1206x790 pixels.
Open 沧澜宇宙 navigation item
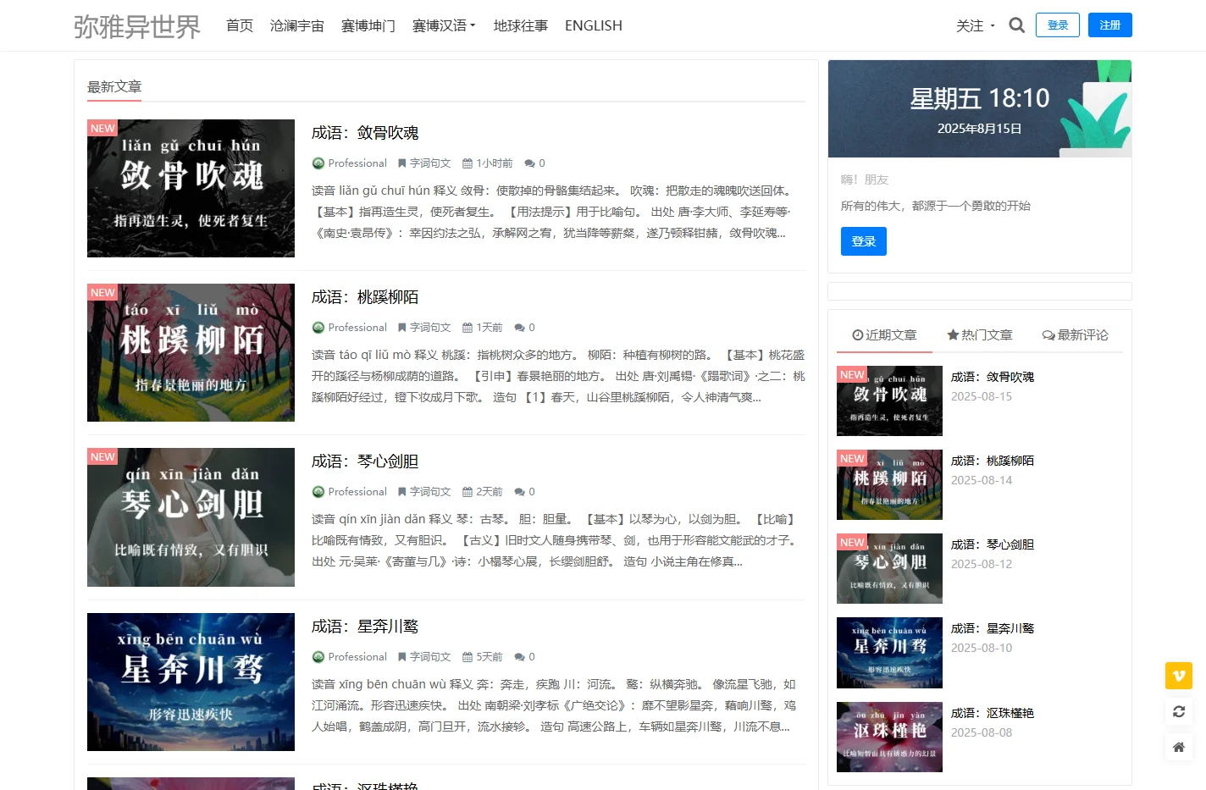coord(297,25)
